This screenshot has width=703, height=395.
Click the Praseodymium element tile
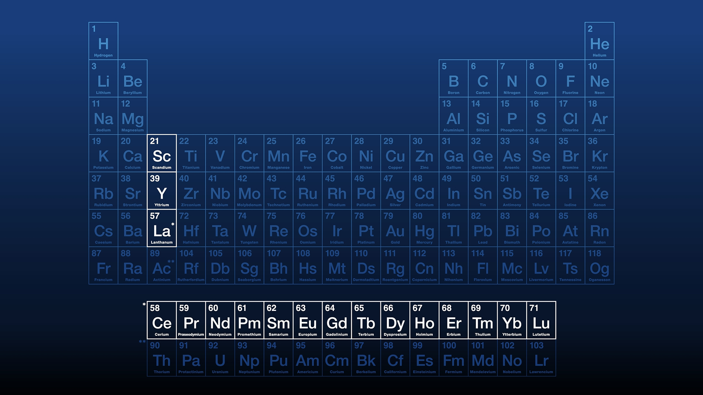(x=191, y=320)
